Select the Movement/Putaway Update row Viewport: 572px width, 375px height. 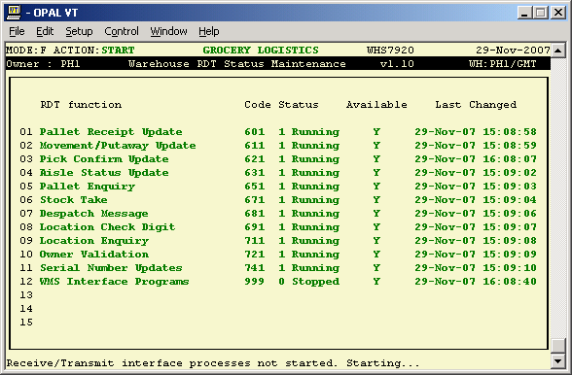(x=278, y=146)
